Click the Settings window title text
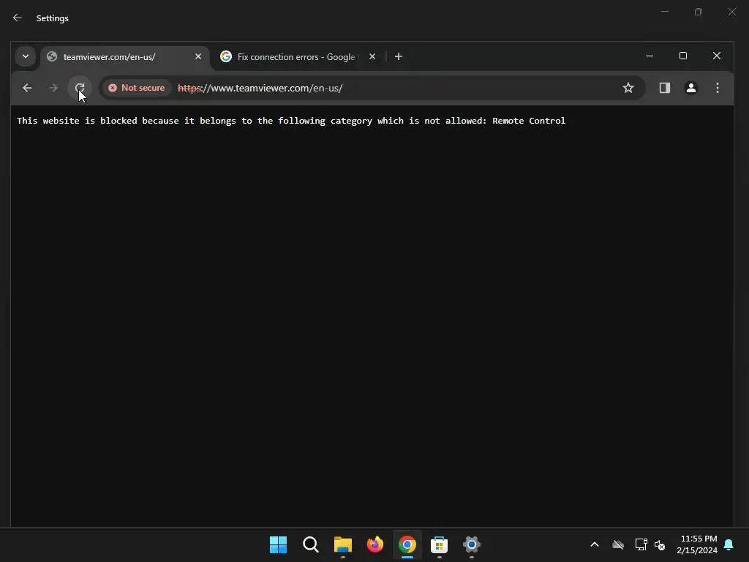749x562 pixels. coord(53,18)
